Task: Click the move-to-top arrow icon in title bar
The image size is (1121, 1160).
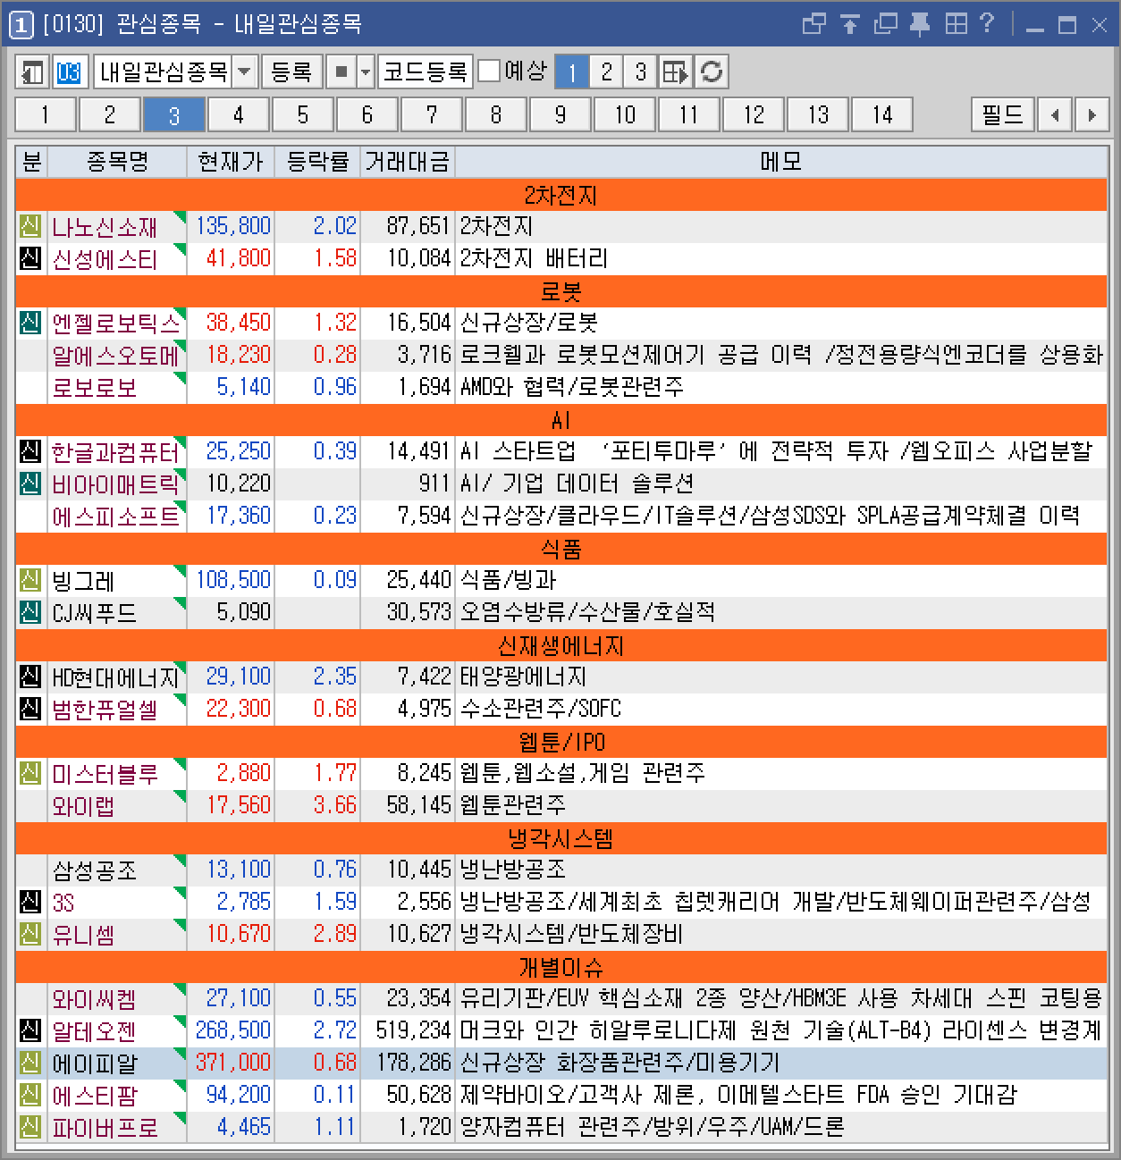Action: (850, 24)
